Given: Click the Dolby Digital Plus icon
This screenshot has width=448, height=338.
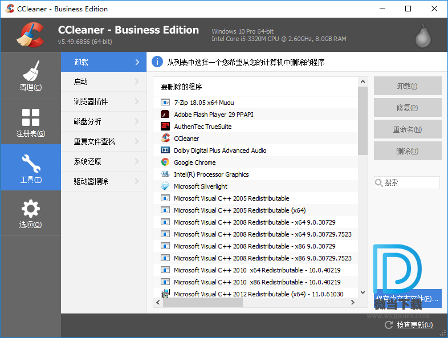Looking at the screenshot, I should point(165,150).
